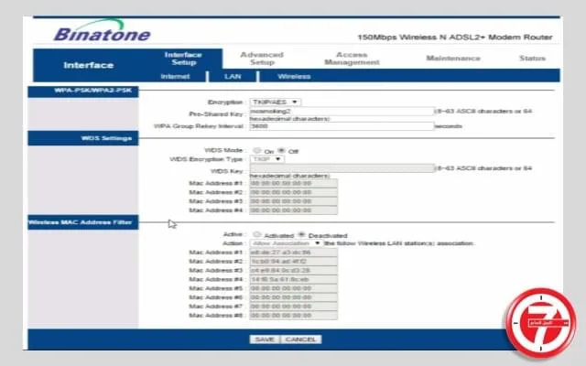This screenshot has height=366, width=586.
Task: Click the Binatone logo
Action: (102, 31)
